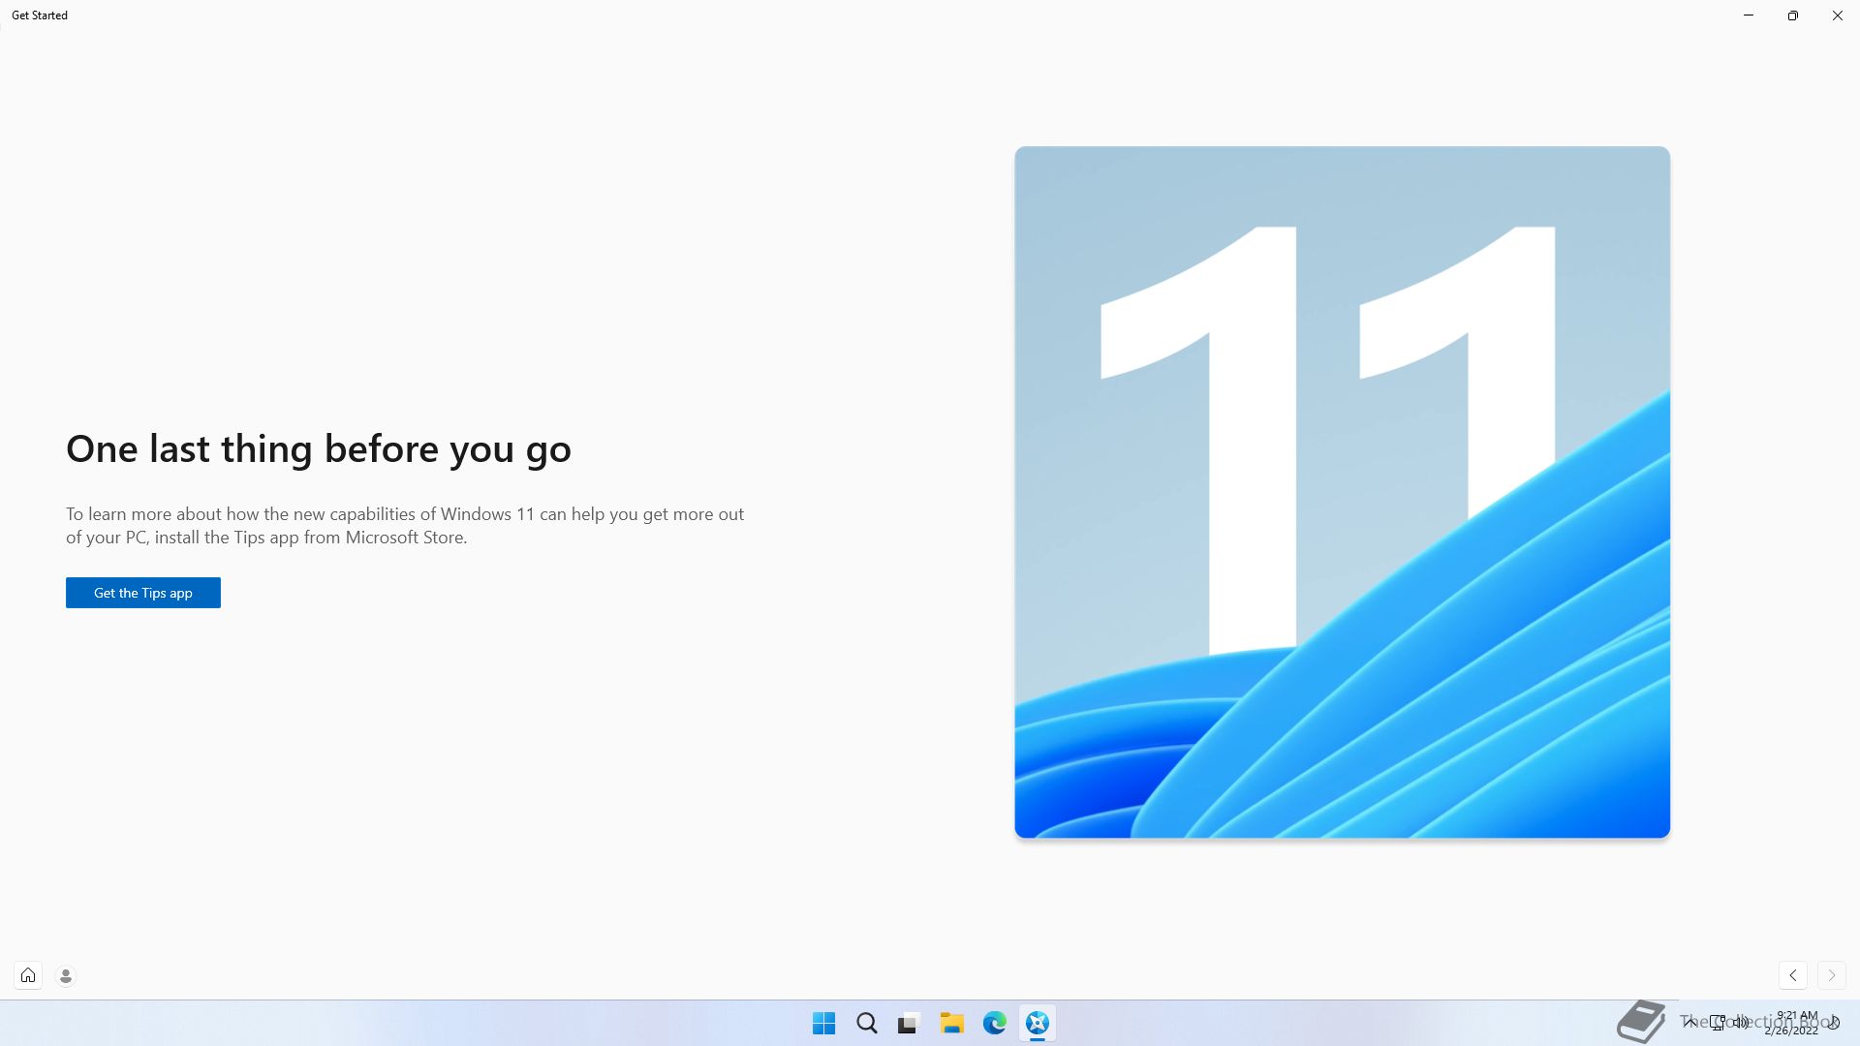Click the forward page arrow
This screenshot has height=1046, width=1860.
coord(1831,975)
